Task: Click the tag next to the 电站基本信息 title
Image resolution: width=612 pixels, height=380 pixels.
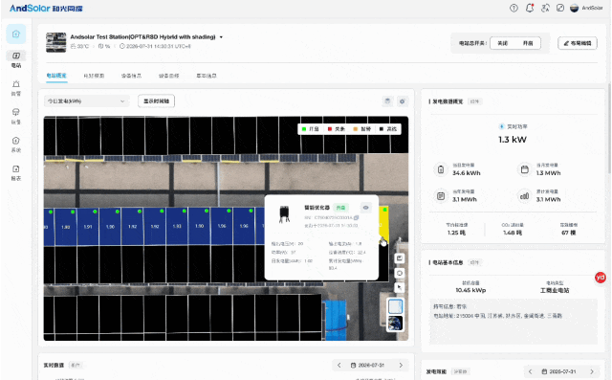Action: point(474,262)
